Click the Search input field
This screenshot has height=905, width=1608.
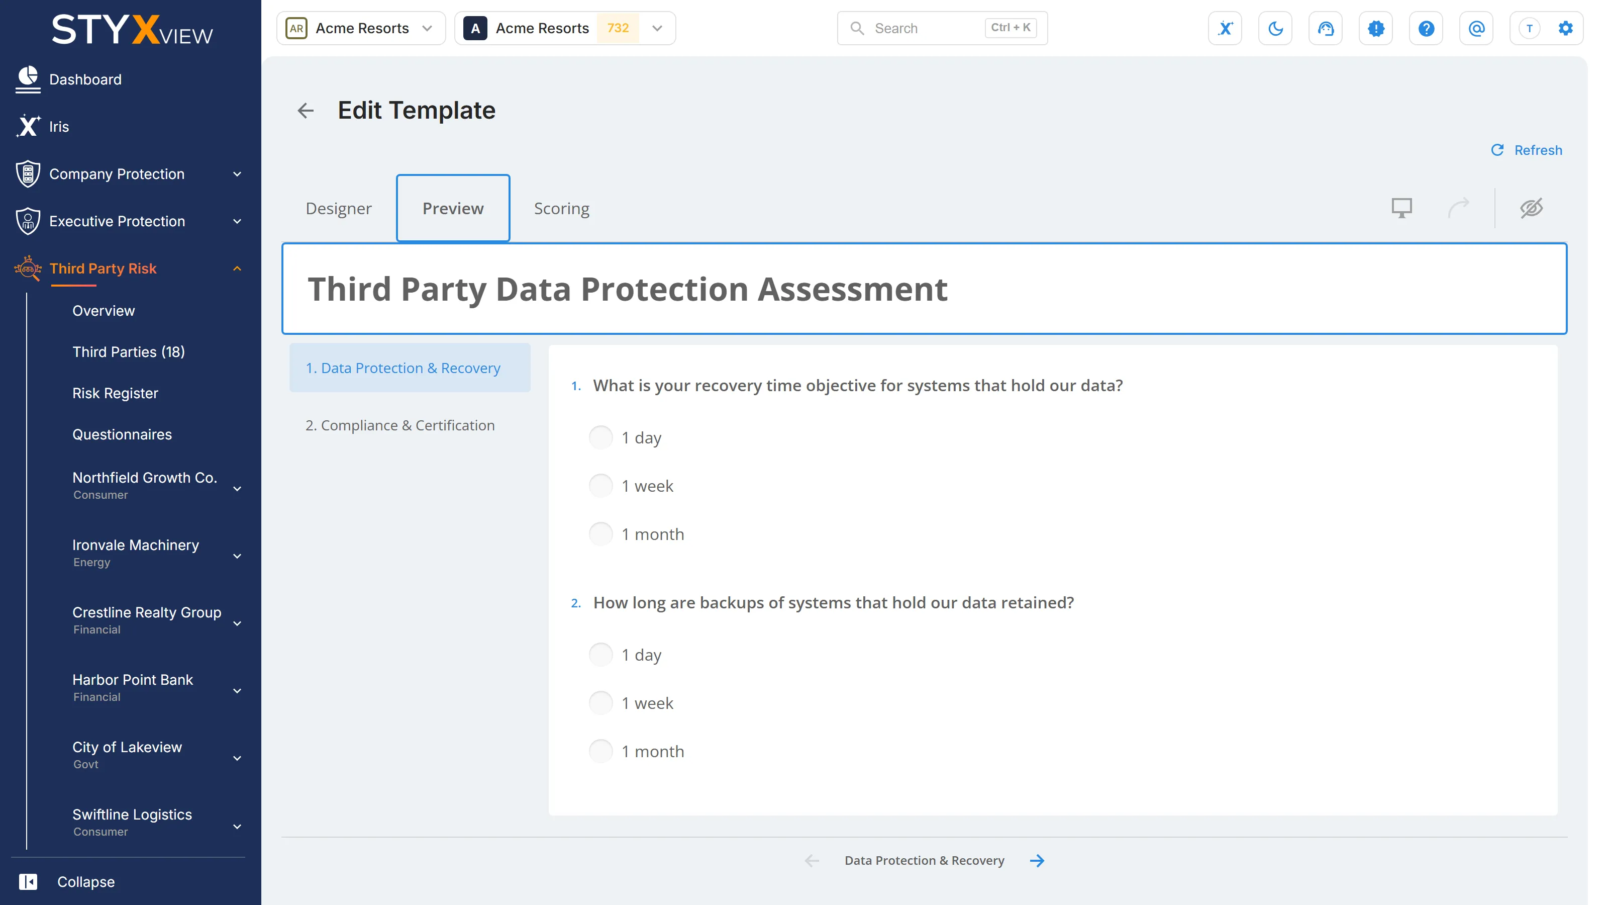pyautogui.click(x=942, y=28)
